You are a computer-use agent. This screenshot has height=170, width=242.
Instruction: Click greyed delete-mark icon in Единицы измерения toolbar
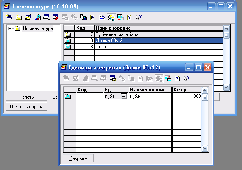(x=103, y=78)
